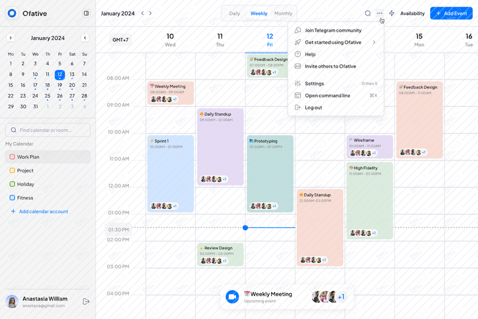Click the Find calendar or room field

48,130
